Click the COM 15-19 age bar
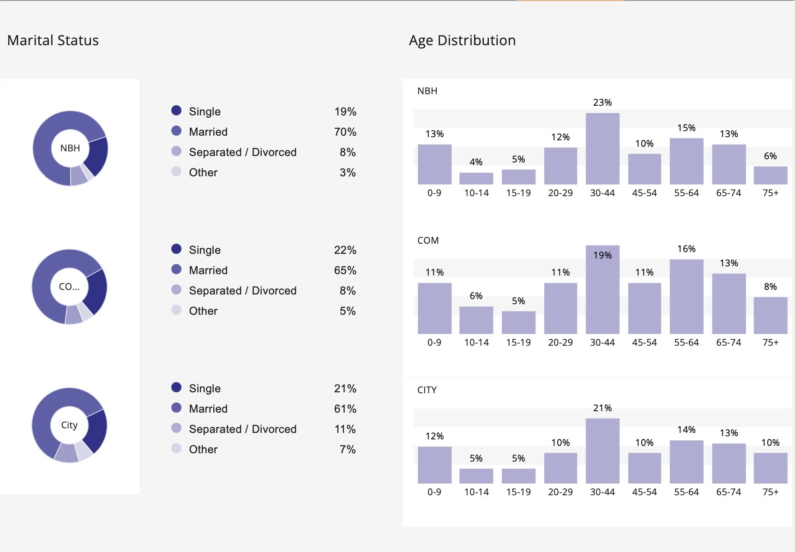 pyautogui.click(x=518, y=322)
